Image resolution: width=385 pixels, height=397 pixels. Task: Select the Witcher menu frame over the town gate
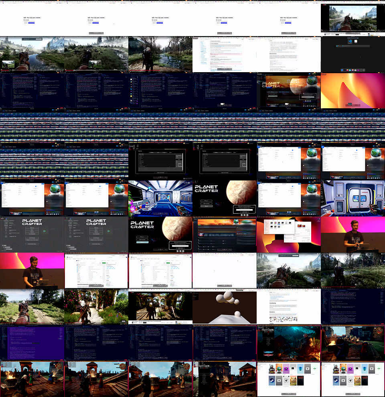click(x=225, y=379)
